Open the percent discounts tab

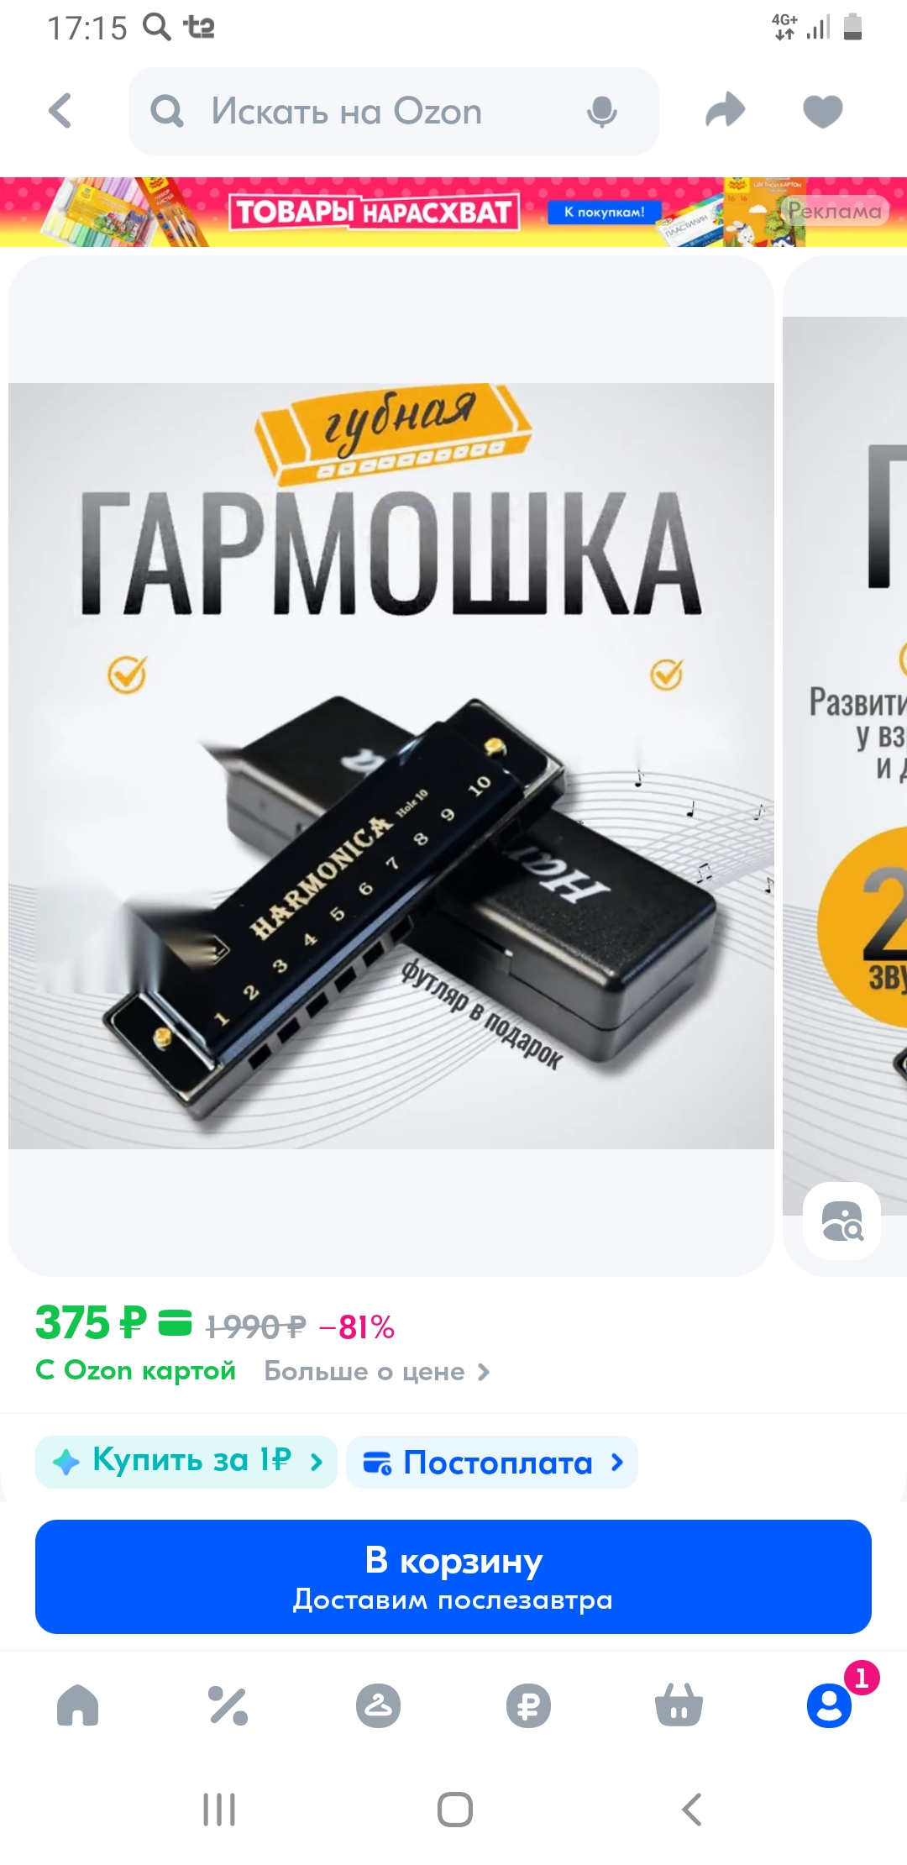pos(228,1705)
